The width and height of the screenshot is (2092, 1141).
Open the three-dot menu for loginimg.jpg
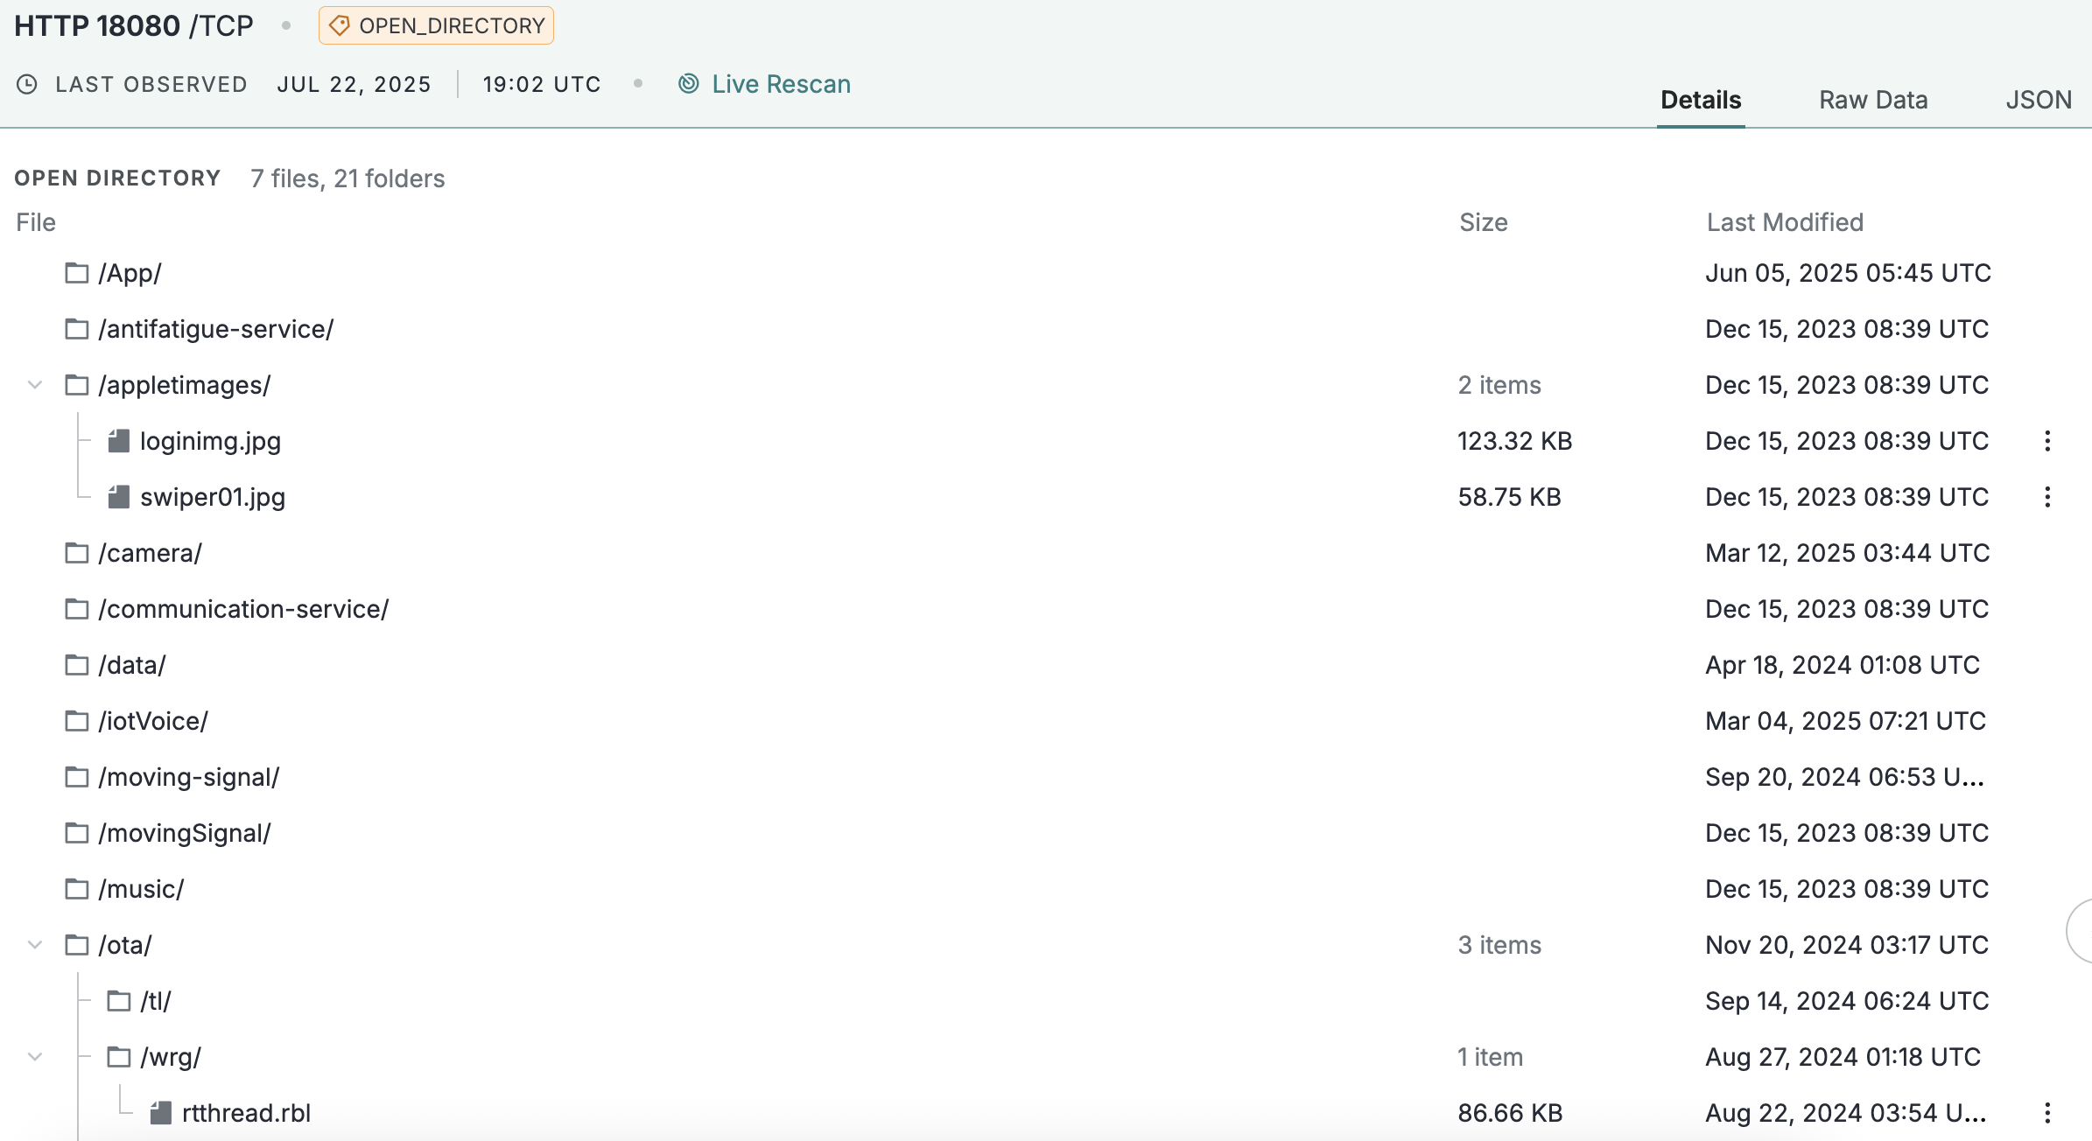2047,441
